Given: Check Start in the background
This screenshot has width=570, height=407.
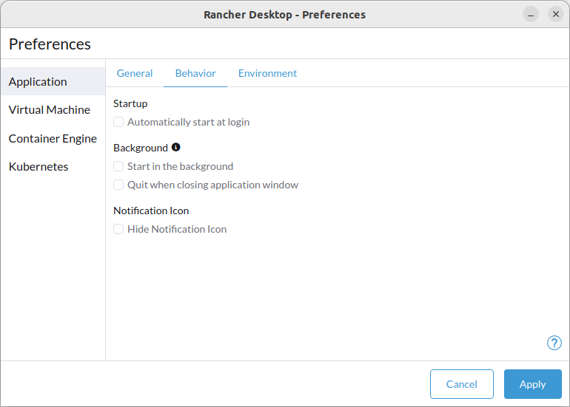Looking at the screenshot, I should click(118, 166).
